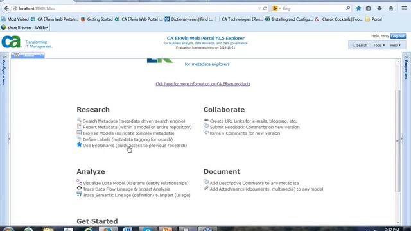Open the Installing and Configu... bookmark
This screenshot has height=231, width=411.
289,19
